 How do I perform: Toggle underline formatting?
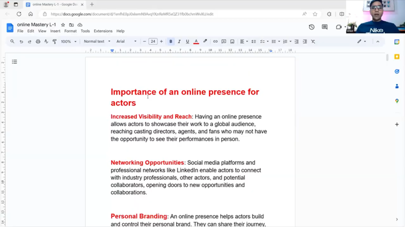pyautogui.click(x=187, y=42)
